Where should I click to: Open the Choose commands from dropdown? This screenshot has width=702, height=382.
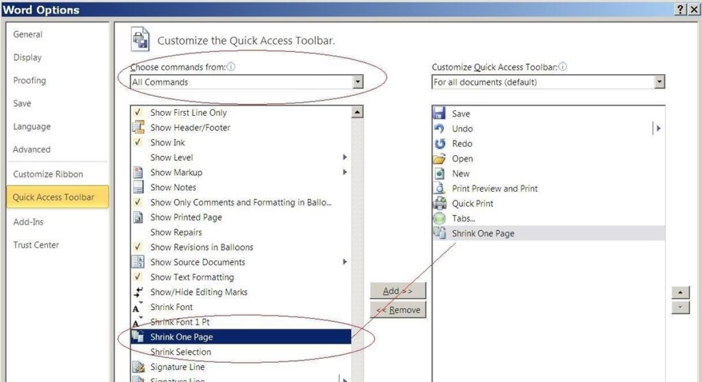pyautogui.click(x=357, y=82)
